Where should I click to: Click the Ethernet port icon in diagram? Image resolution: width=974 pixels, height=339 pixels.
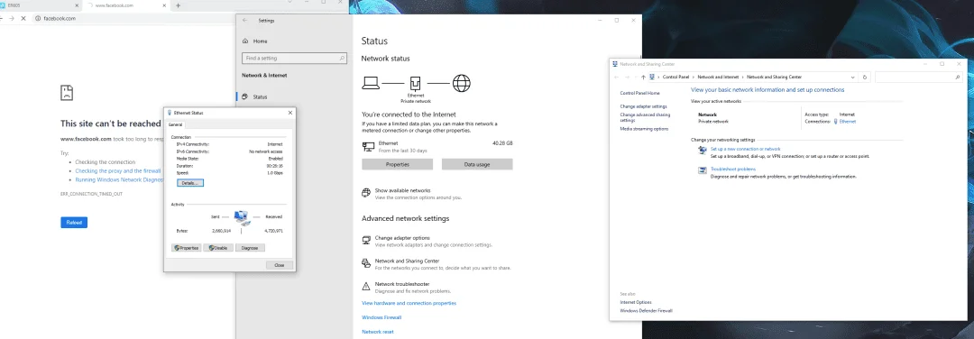tap(416, 83)
